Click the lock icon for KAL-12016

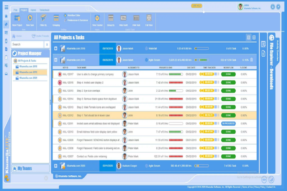click(x=60, y=82)
